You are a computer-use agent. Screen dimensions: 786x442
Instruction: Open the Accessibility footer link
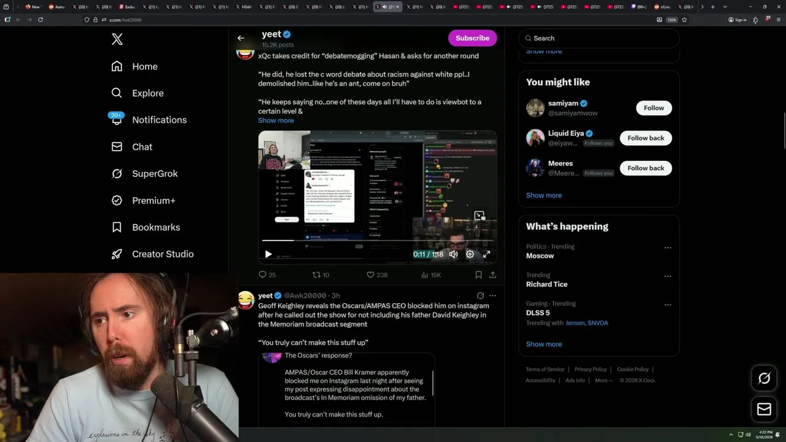click(x=540, y=381)
